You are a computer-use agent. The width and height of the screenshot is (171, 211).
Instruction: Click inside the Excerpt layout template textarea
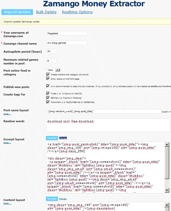tap(105, 167)
